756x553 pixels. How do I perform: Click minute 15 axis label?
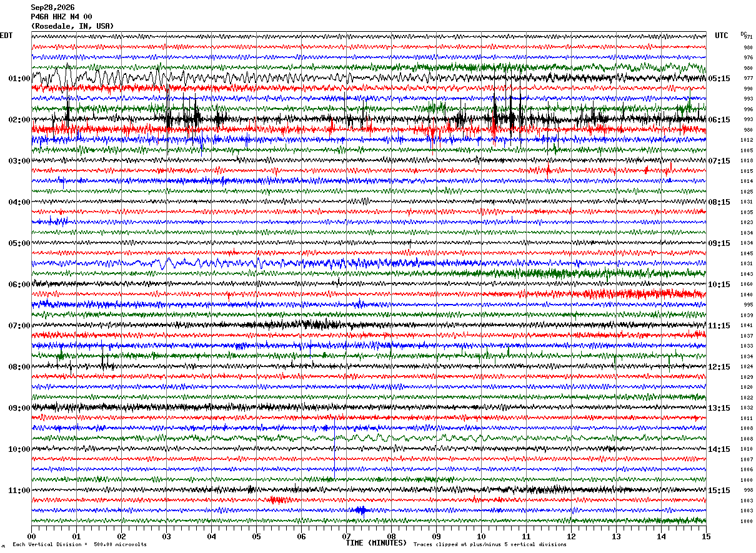[706, 536]
